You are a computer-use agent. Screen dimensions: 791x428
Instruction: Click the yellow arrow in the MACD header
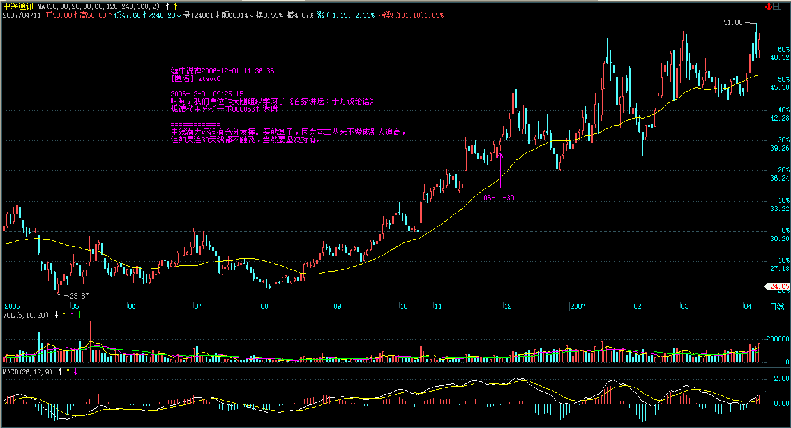[x=68, y=371]
